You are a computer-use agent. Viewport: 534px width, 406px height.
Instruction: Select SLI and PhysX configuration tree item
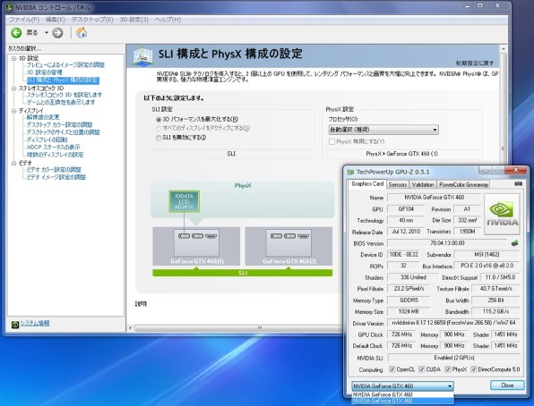tap(63, 80)
